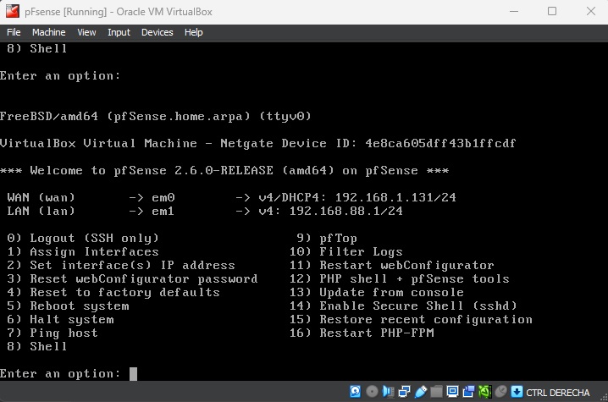Click 'Filter Logs' option text

[361, 252]
